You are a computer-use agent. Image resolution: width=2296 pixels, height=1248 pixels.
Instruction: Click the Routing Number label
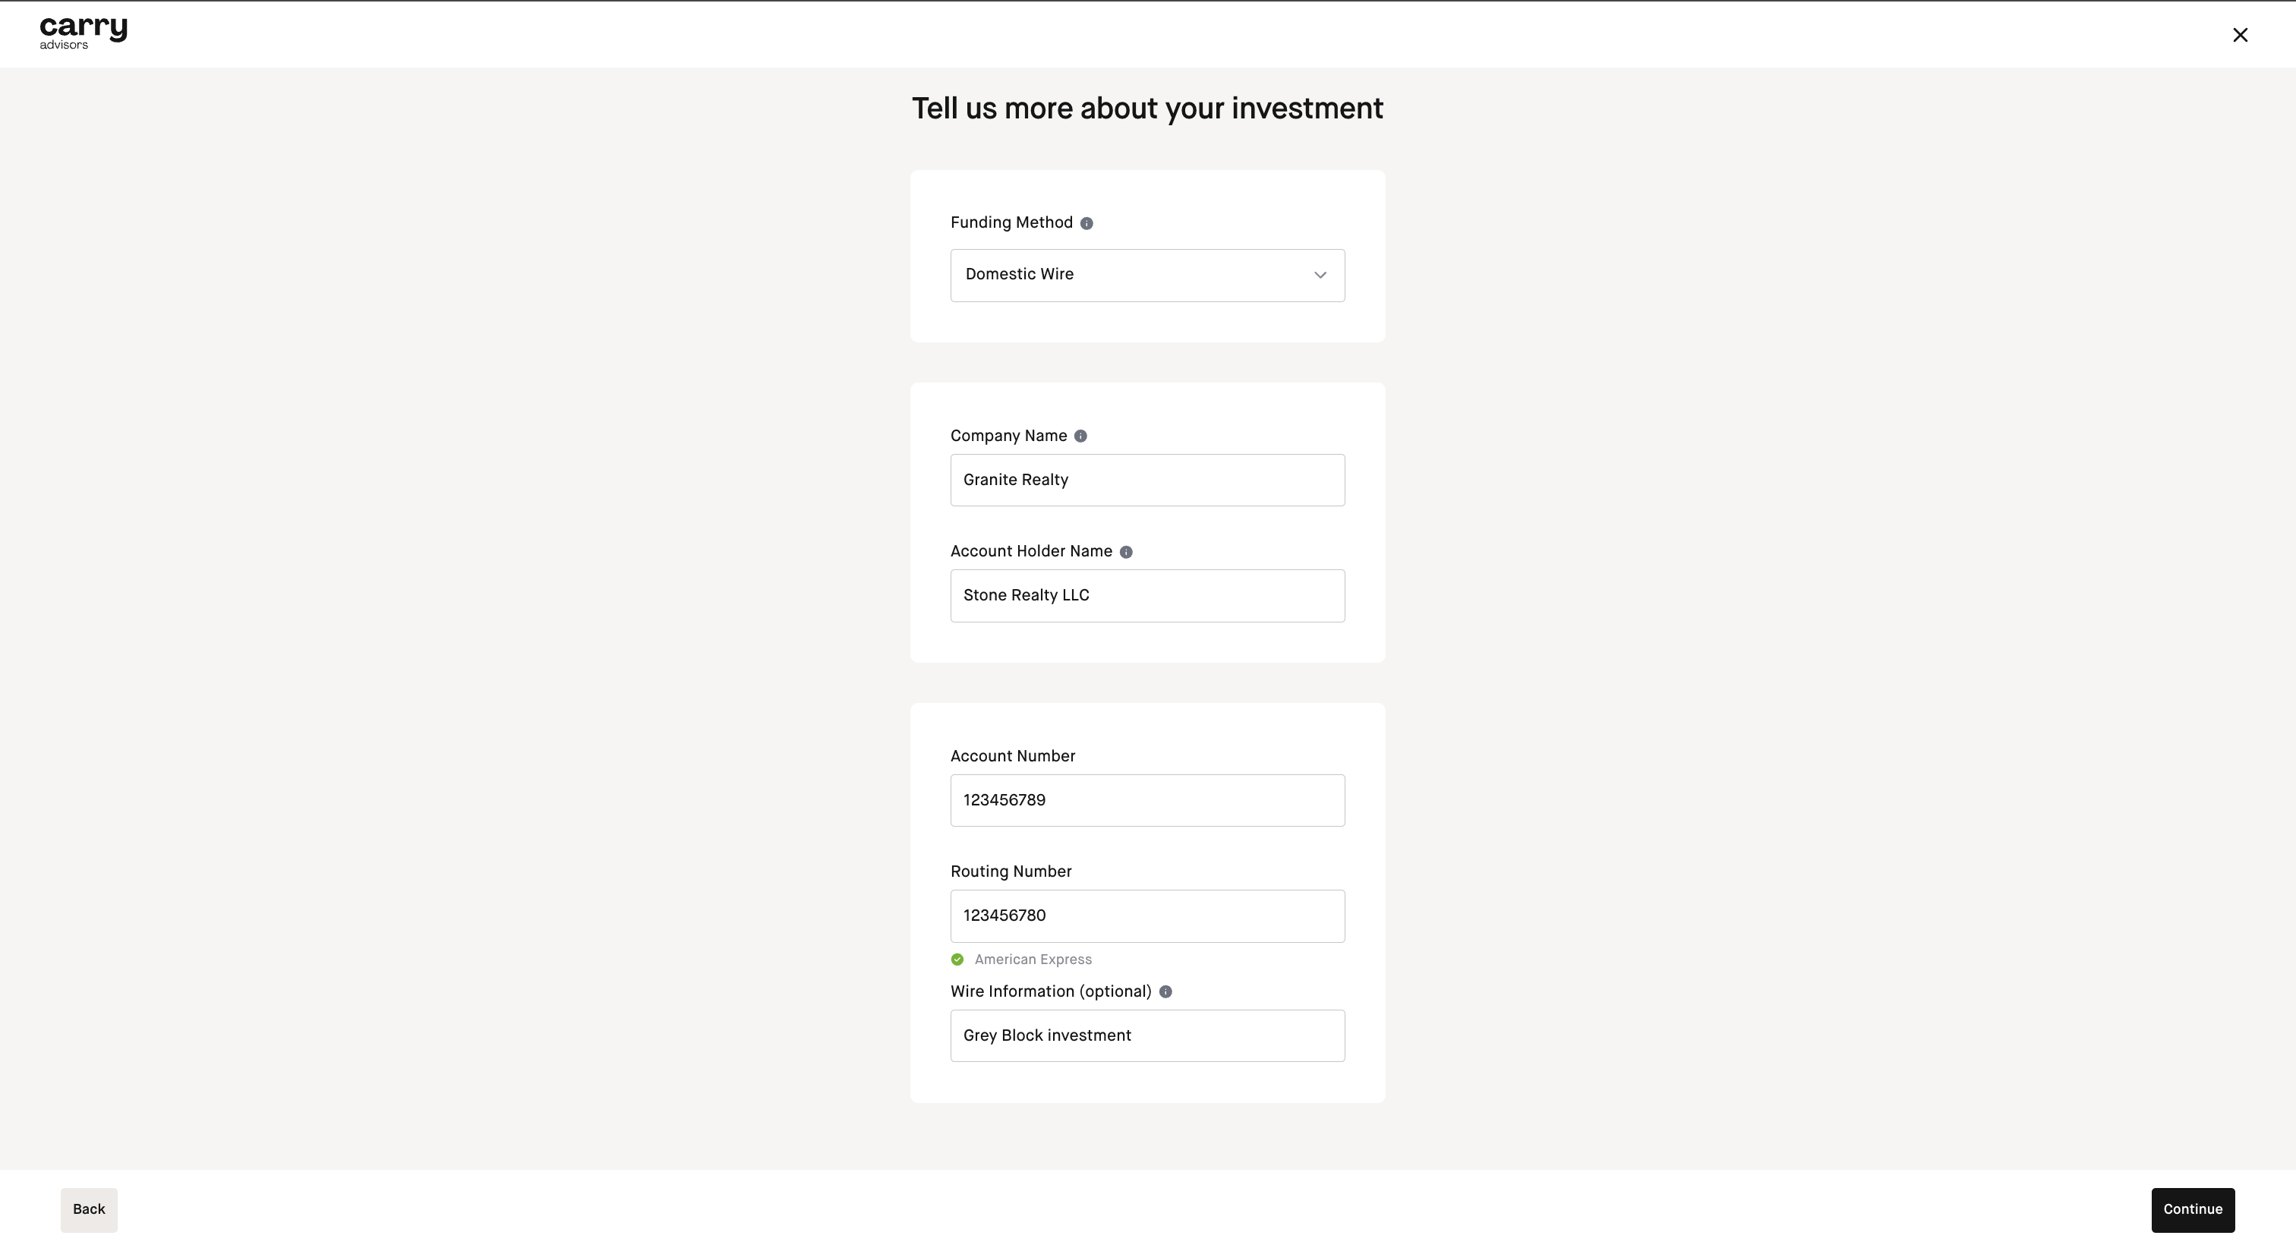1011,871
